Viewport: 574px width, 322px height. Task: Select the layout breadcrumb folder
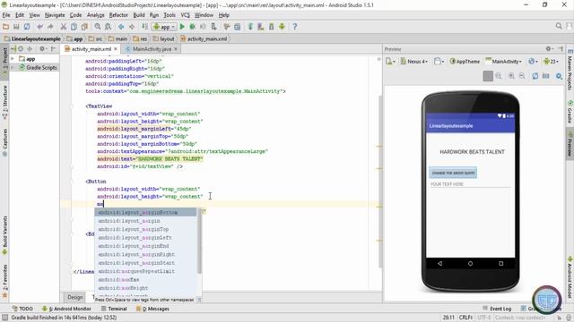pos(163,38)
